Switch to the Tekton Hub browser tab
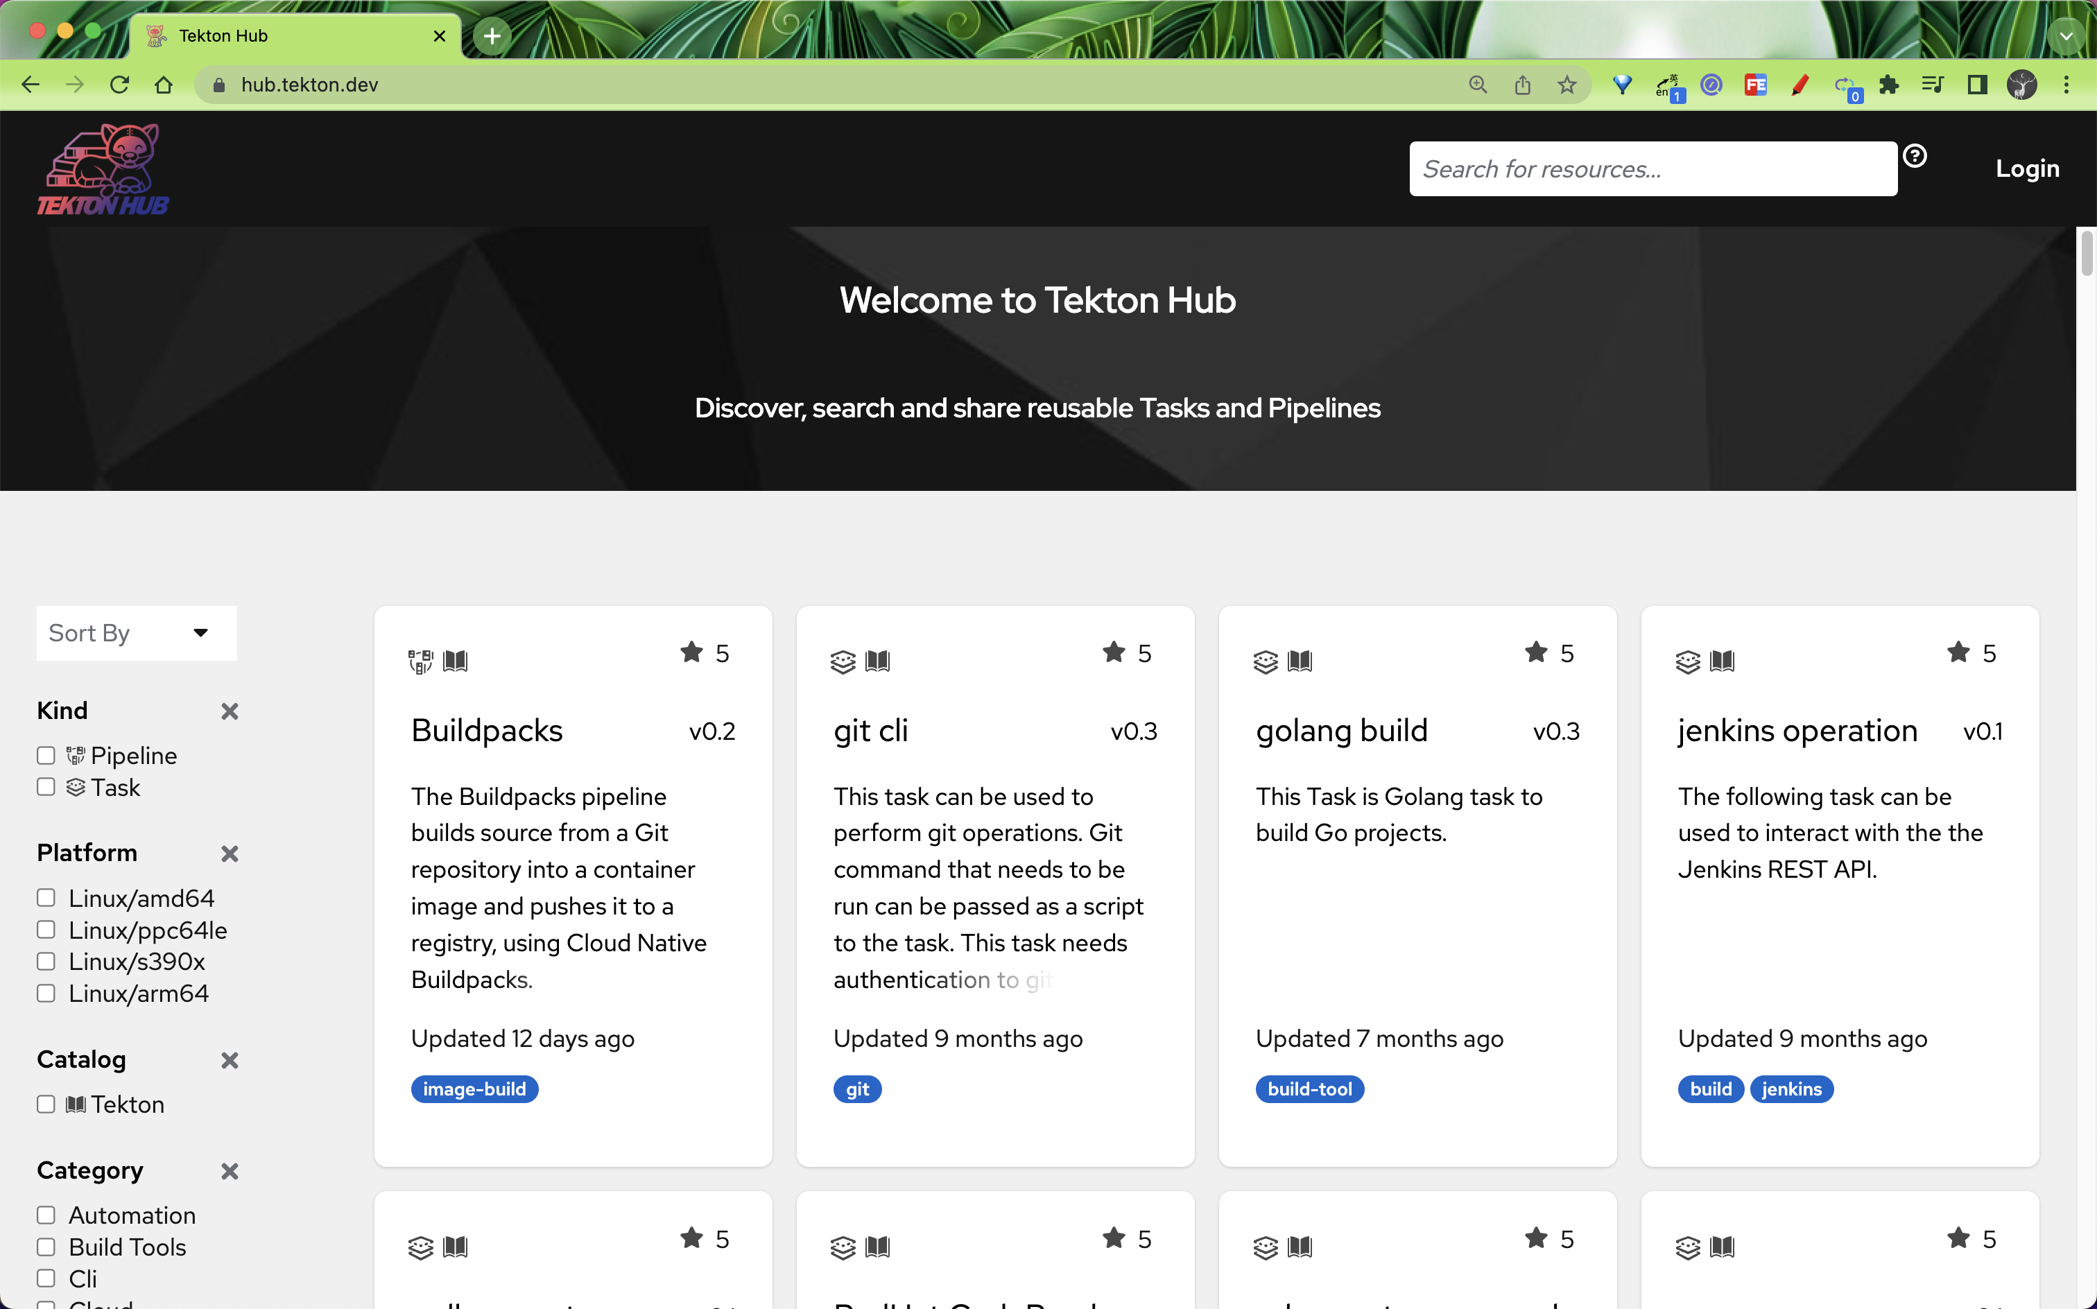The height and width of the screenshot is (1309, 2097). point(295,35)
